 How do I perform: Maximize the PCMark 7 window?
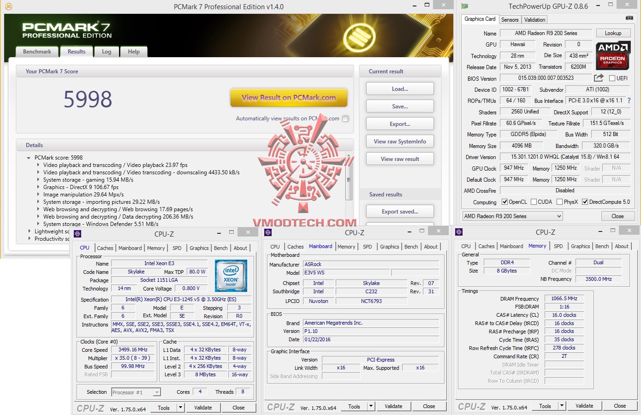point(427,6)
